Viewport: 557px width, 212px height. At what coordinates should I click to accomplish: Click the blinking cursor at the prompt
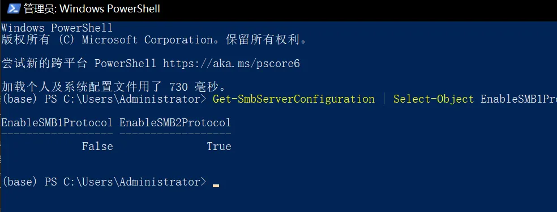click(x=216, y=185)
